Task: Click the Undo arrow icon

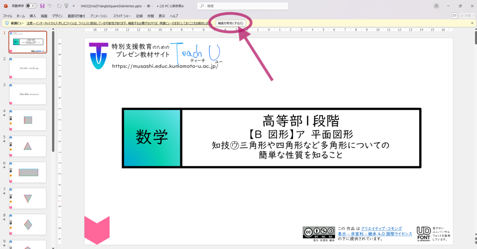Action: point(49,6)
